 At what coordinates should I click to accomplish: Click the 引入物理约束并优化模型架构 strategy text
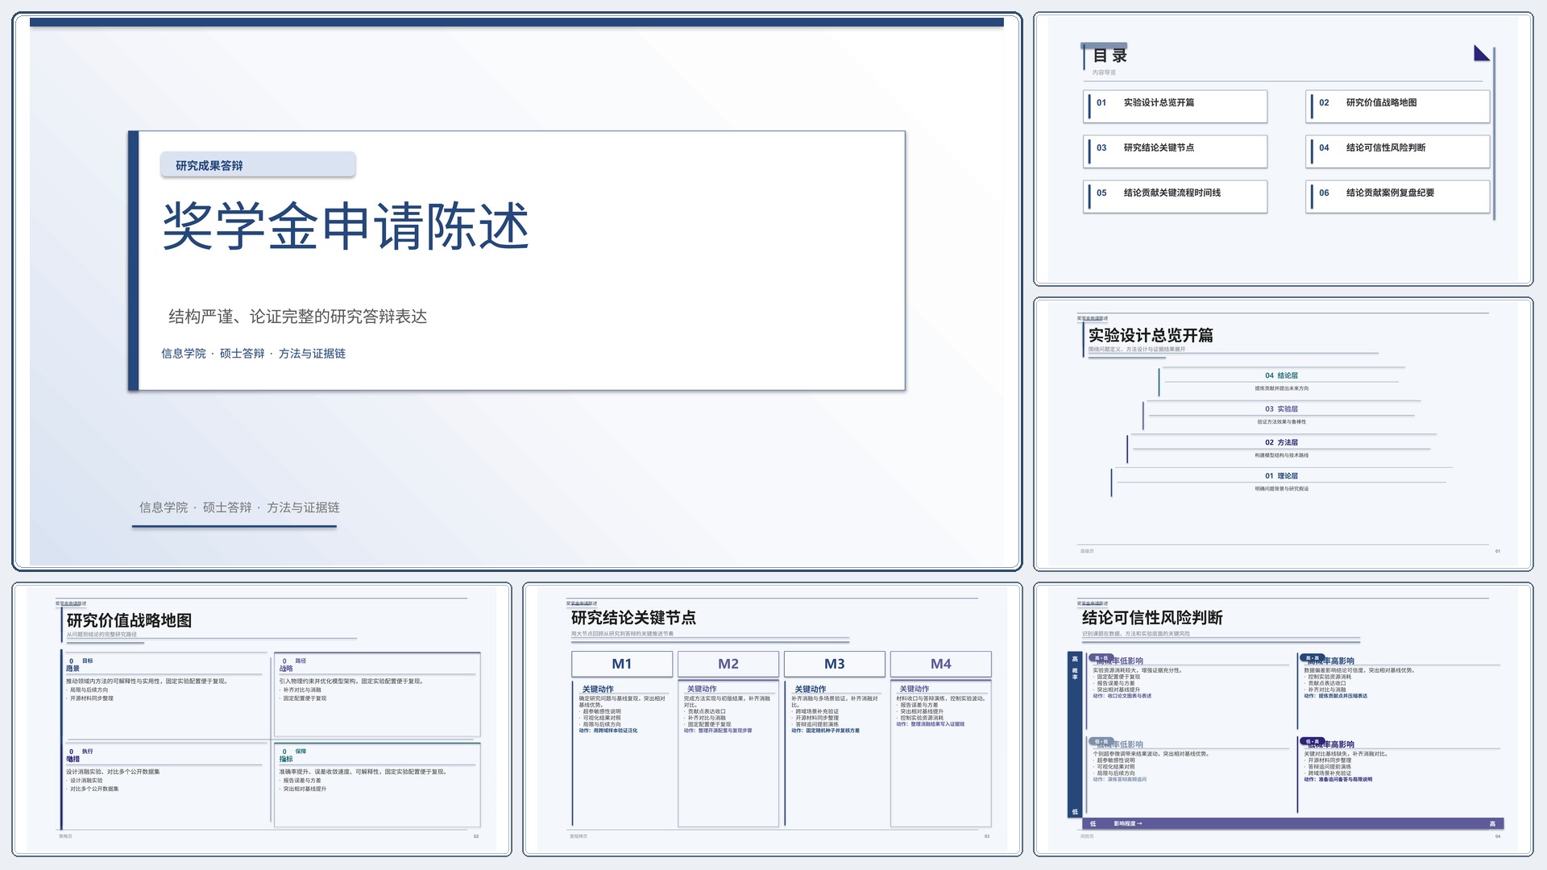351,681
